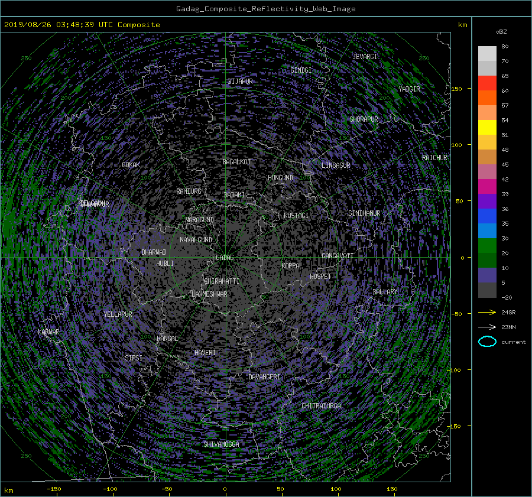
Task: Click the RAICHUR city label
Action: 434,158
